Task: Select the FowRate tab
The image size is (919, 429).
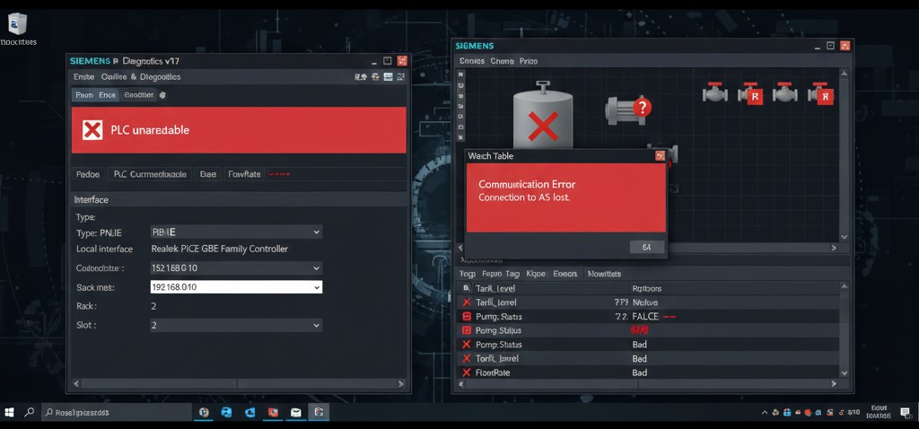Action: [244, 174]
